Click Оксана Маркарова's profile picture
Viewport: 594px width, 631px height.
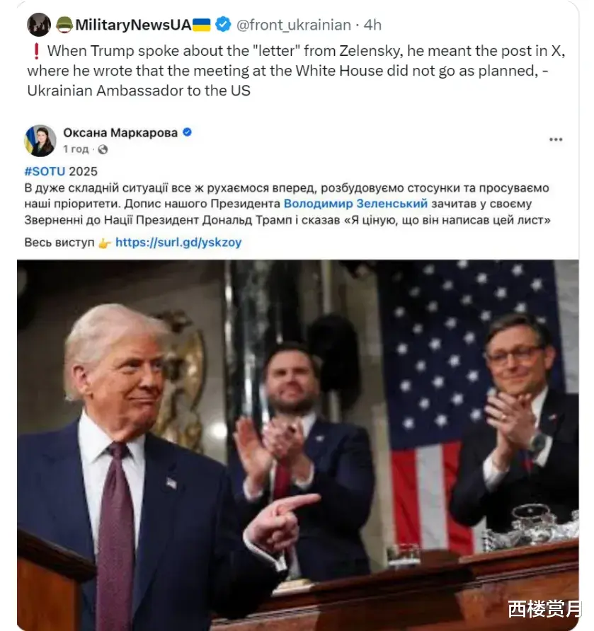coord(40,141)
